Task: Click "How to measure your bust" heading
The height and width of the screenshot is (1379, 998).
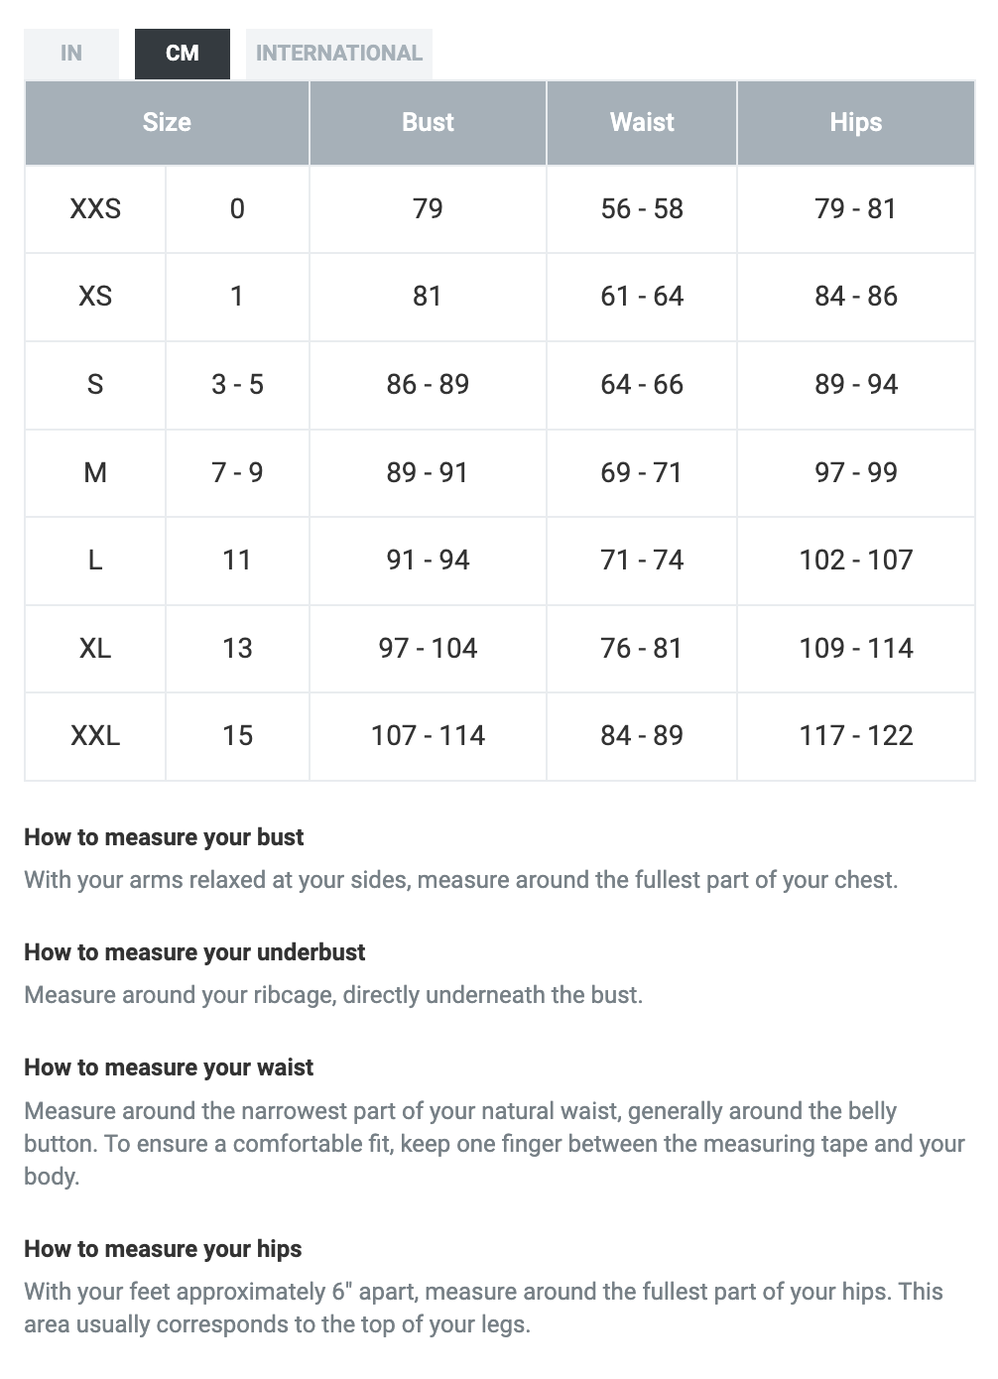Action: pos(164,837)
